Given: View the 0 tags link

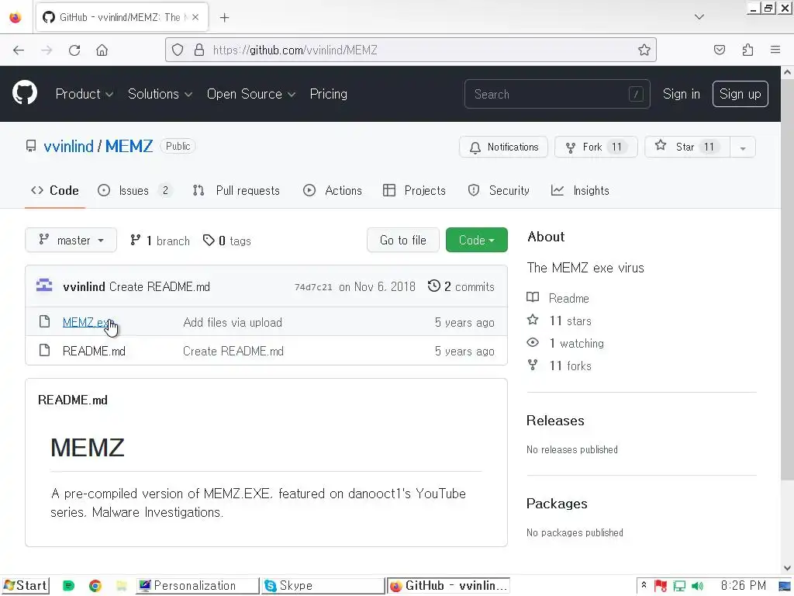Looking at the screenshot, I should pos(227,241).
